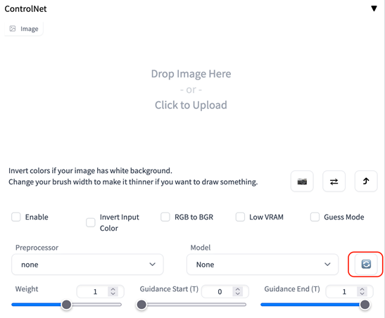
Task: Click the mirror webcam swap arrows icon
Action: point(334,182)
